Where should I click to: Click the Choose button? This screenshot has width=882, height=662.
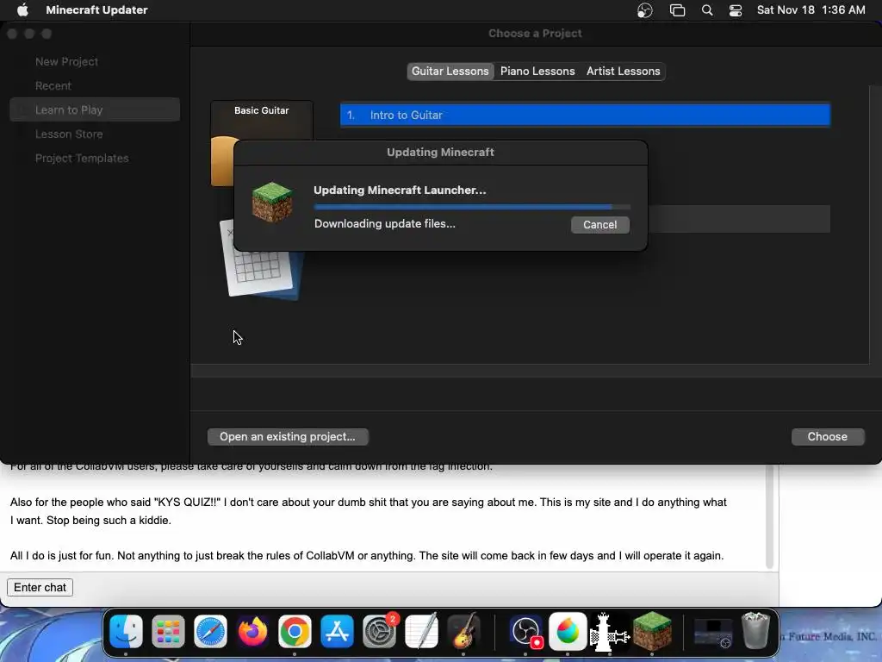[827, 437]
